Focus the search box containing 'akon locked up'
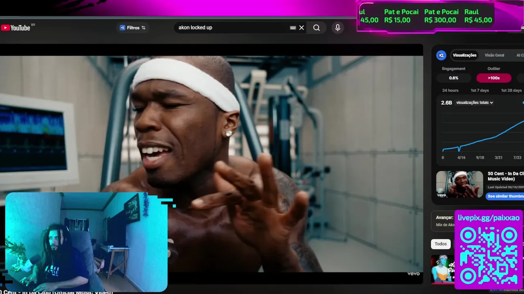Image resolution: width=524 pixels, height=294 pixels. [x=232, y=28]
